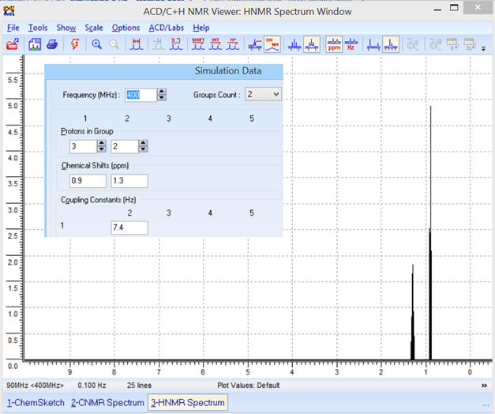Click the save spectrum toolbar icon
The height and width of the screenshot is (414, 495).
(x=35, y=44)
